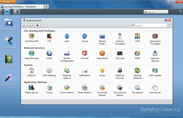Open the Media Server settings icon
The image size is (183, 118).
[32, 88]
